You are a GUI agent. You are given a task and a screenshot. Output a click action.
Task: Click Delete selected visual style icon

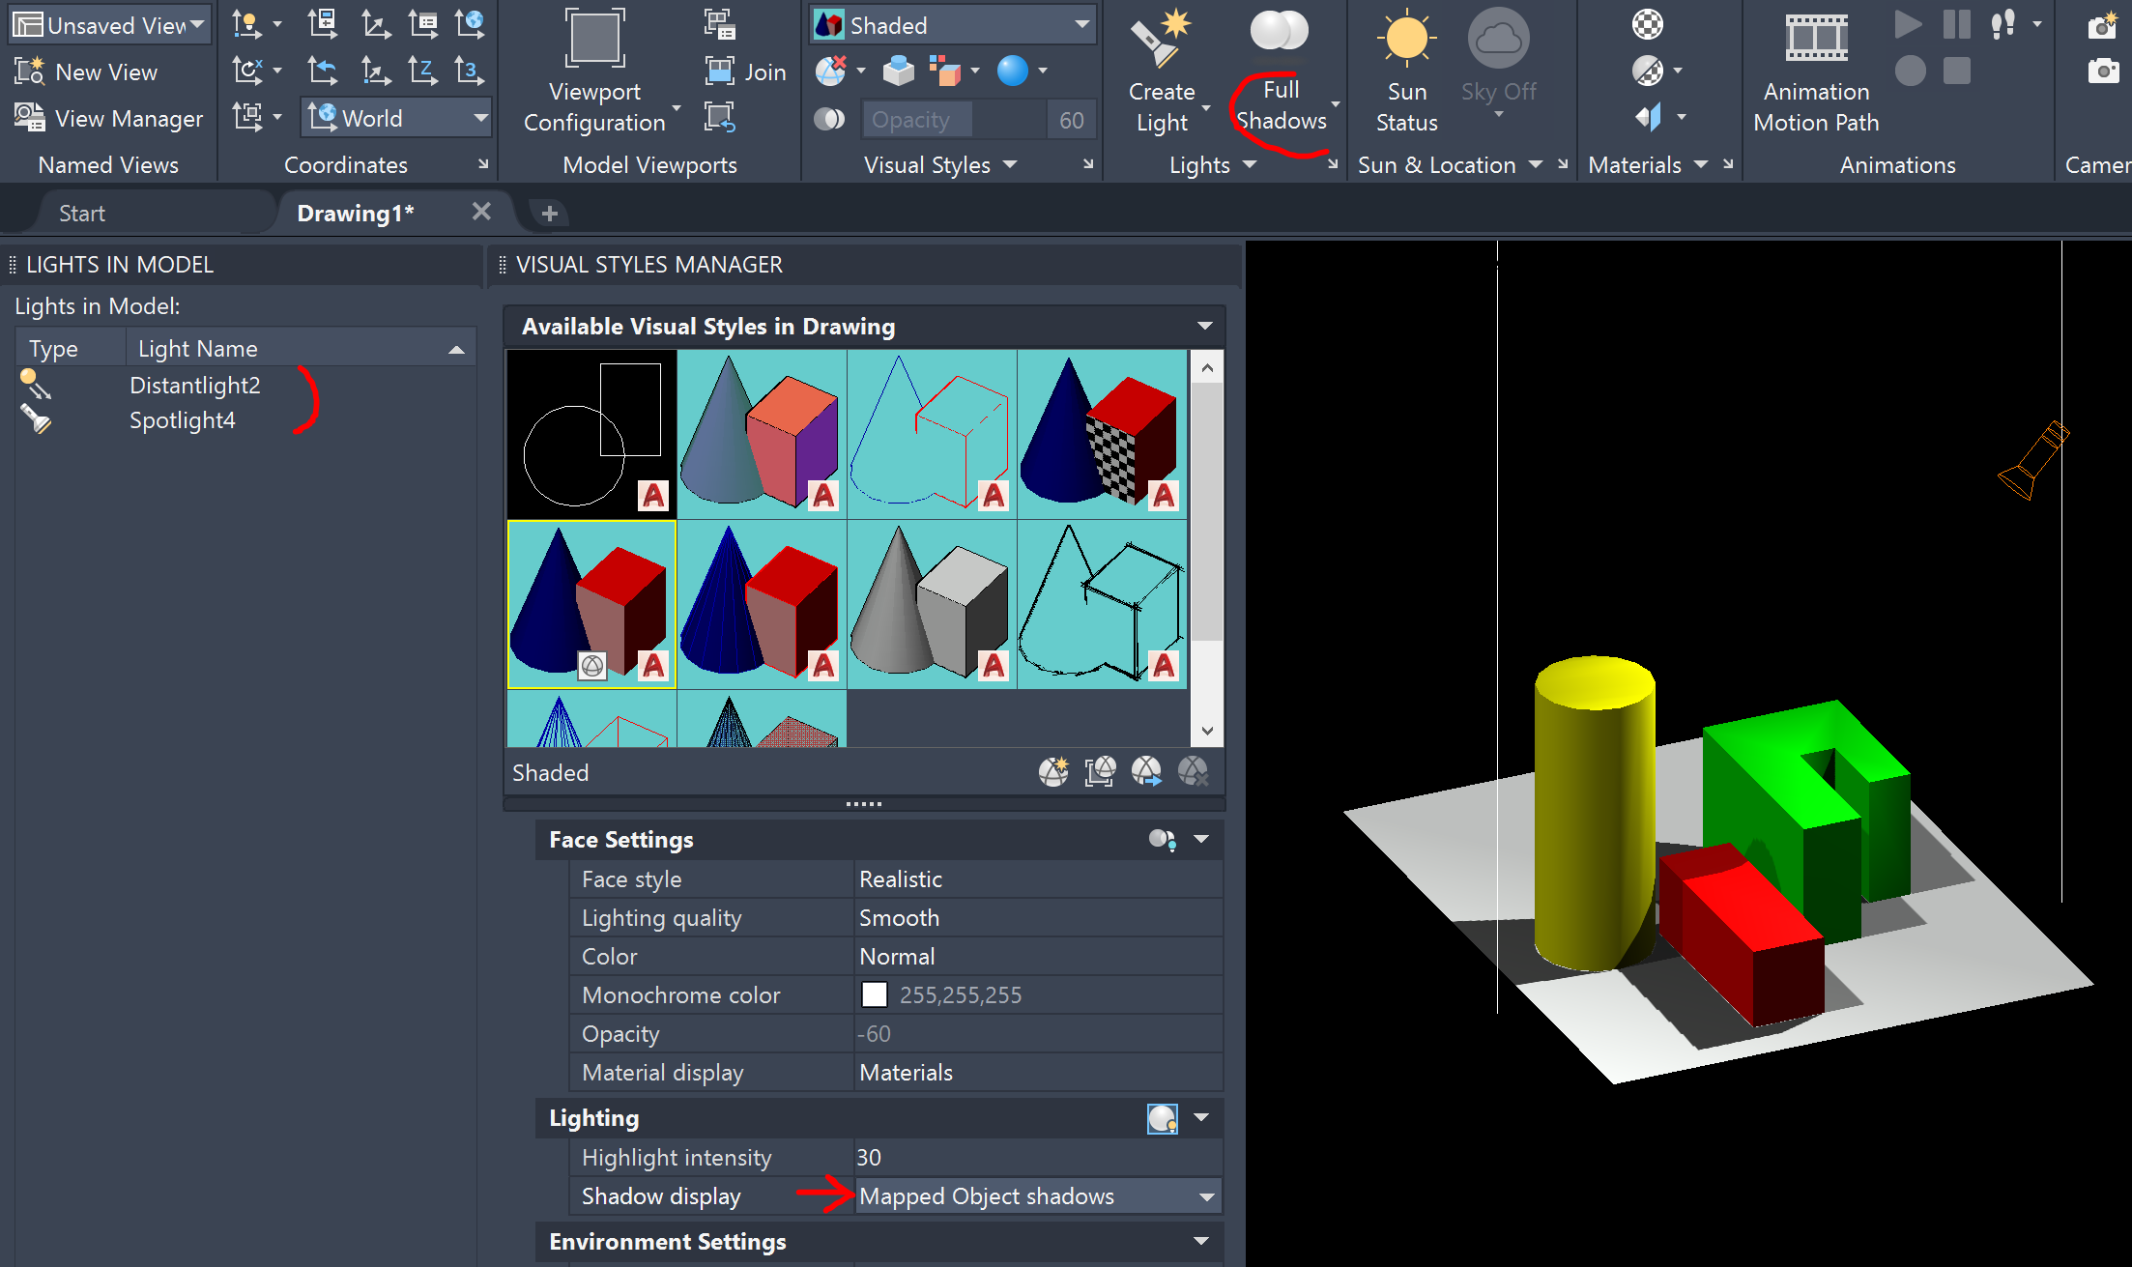point(1193,771)
